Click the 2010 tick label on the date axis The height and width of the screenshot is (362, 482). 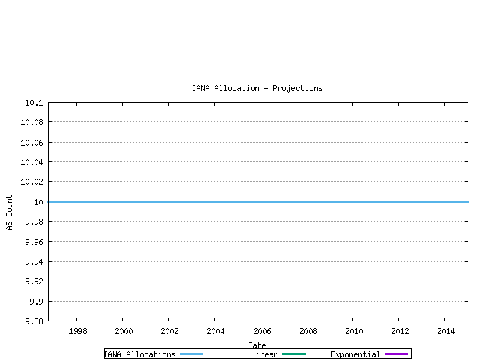pos(353,331)
